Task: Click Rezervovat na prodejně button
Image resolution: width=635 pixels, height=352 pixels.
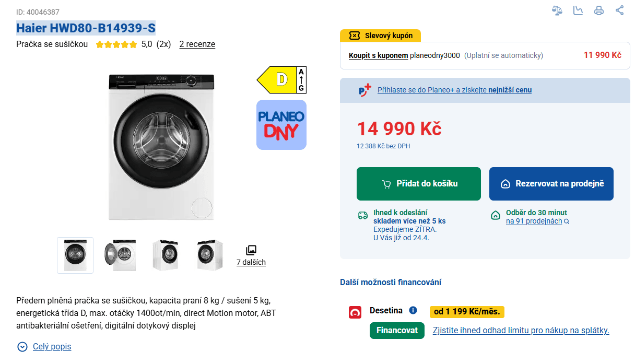Action: click(x=551, y=184)
